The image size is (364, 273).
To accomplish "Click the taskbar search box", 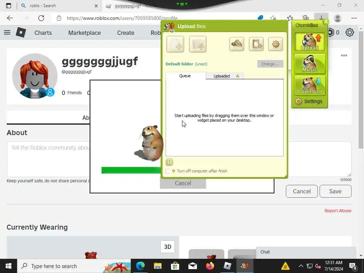I will (74, 266).
